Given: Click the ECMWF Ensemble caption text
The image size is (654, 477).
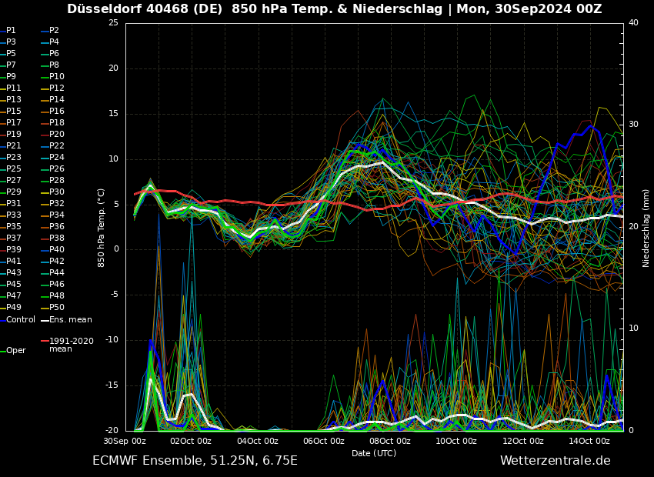Looking at the screenshot, I should point(195,461).
